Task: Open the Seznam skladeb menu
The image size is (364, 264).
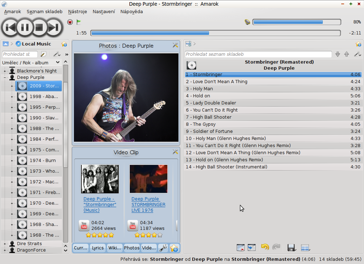Action: pos(44,12)
